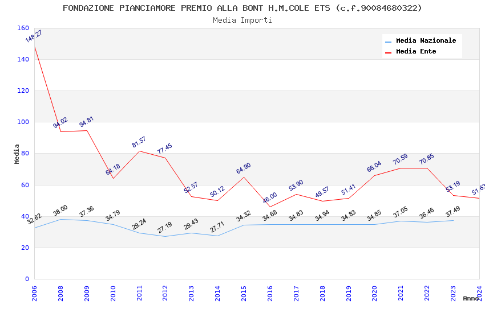Click the 29.24 national average label
The height and width of the screenshot is (313, 485).
[x=139, y=224]
